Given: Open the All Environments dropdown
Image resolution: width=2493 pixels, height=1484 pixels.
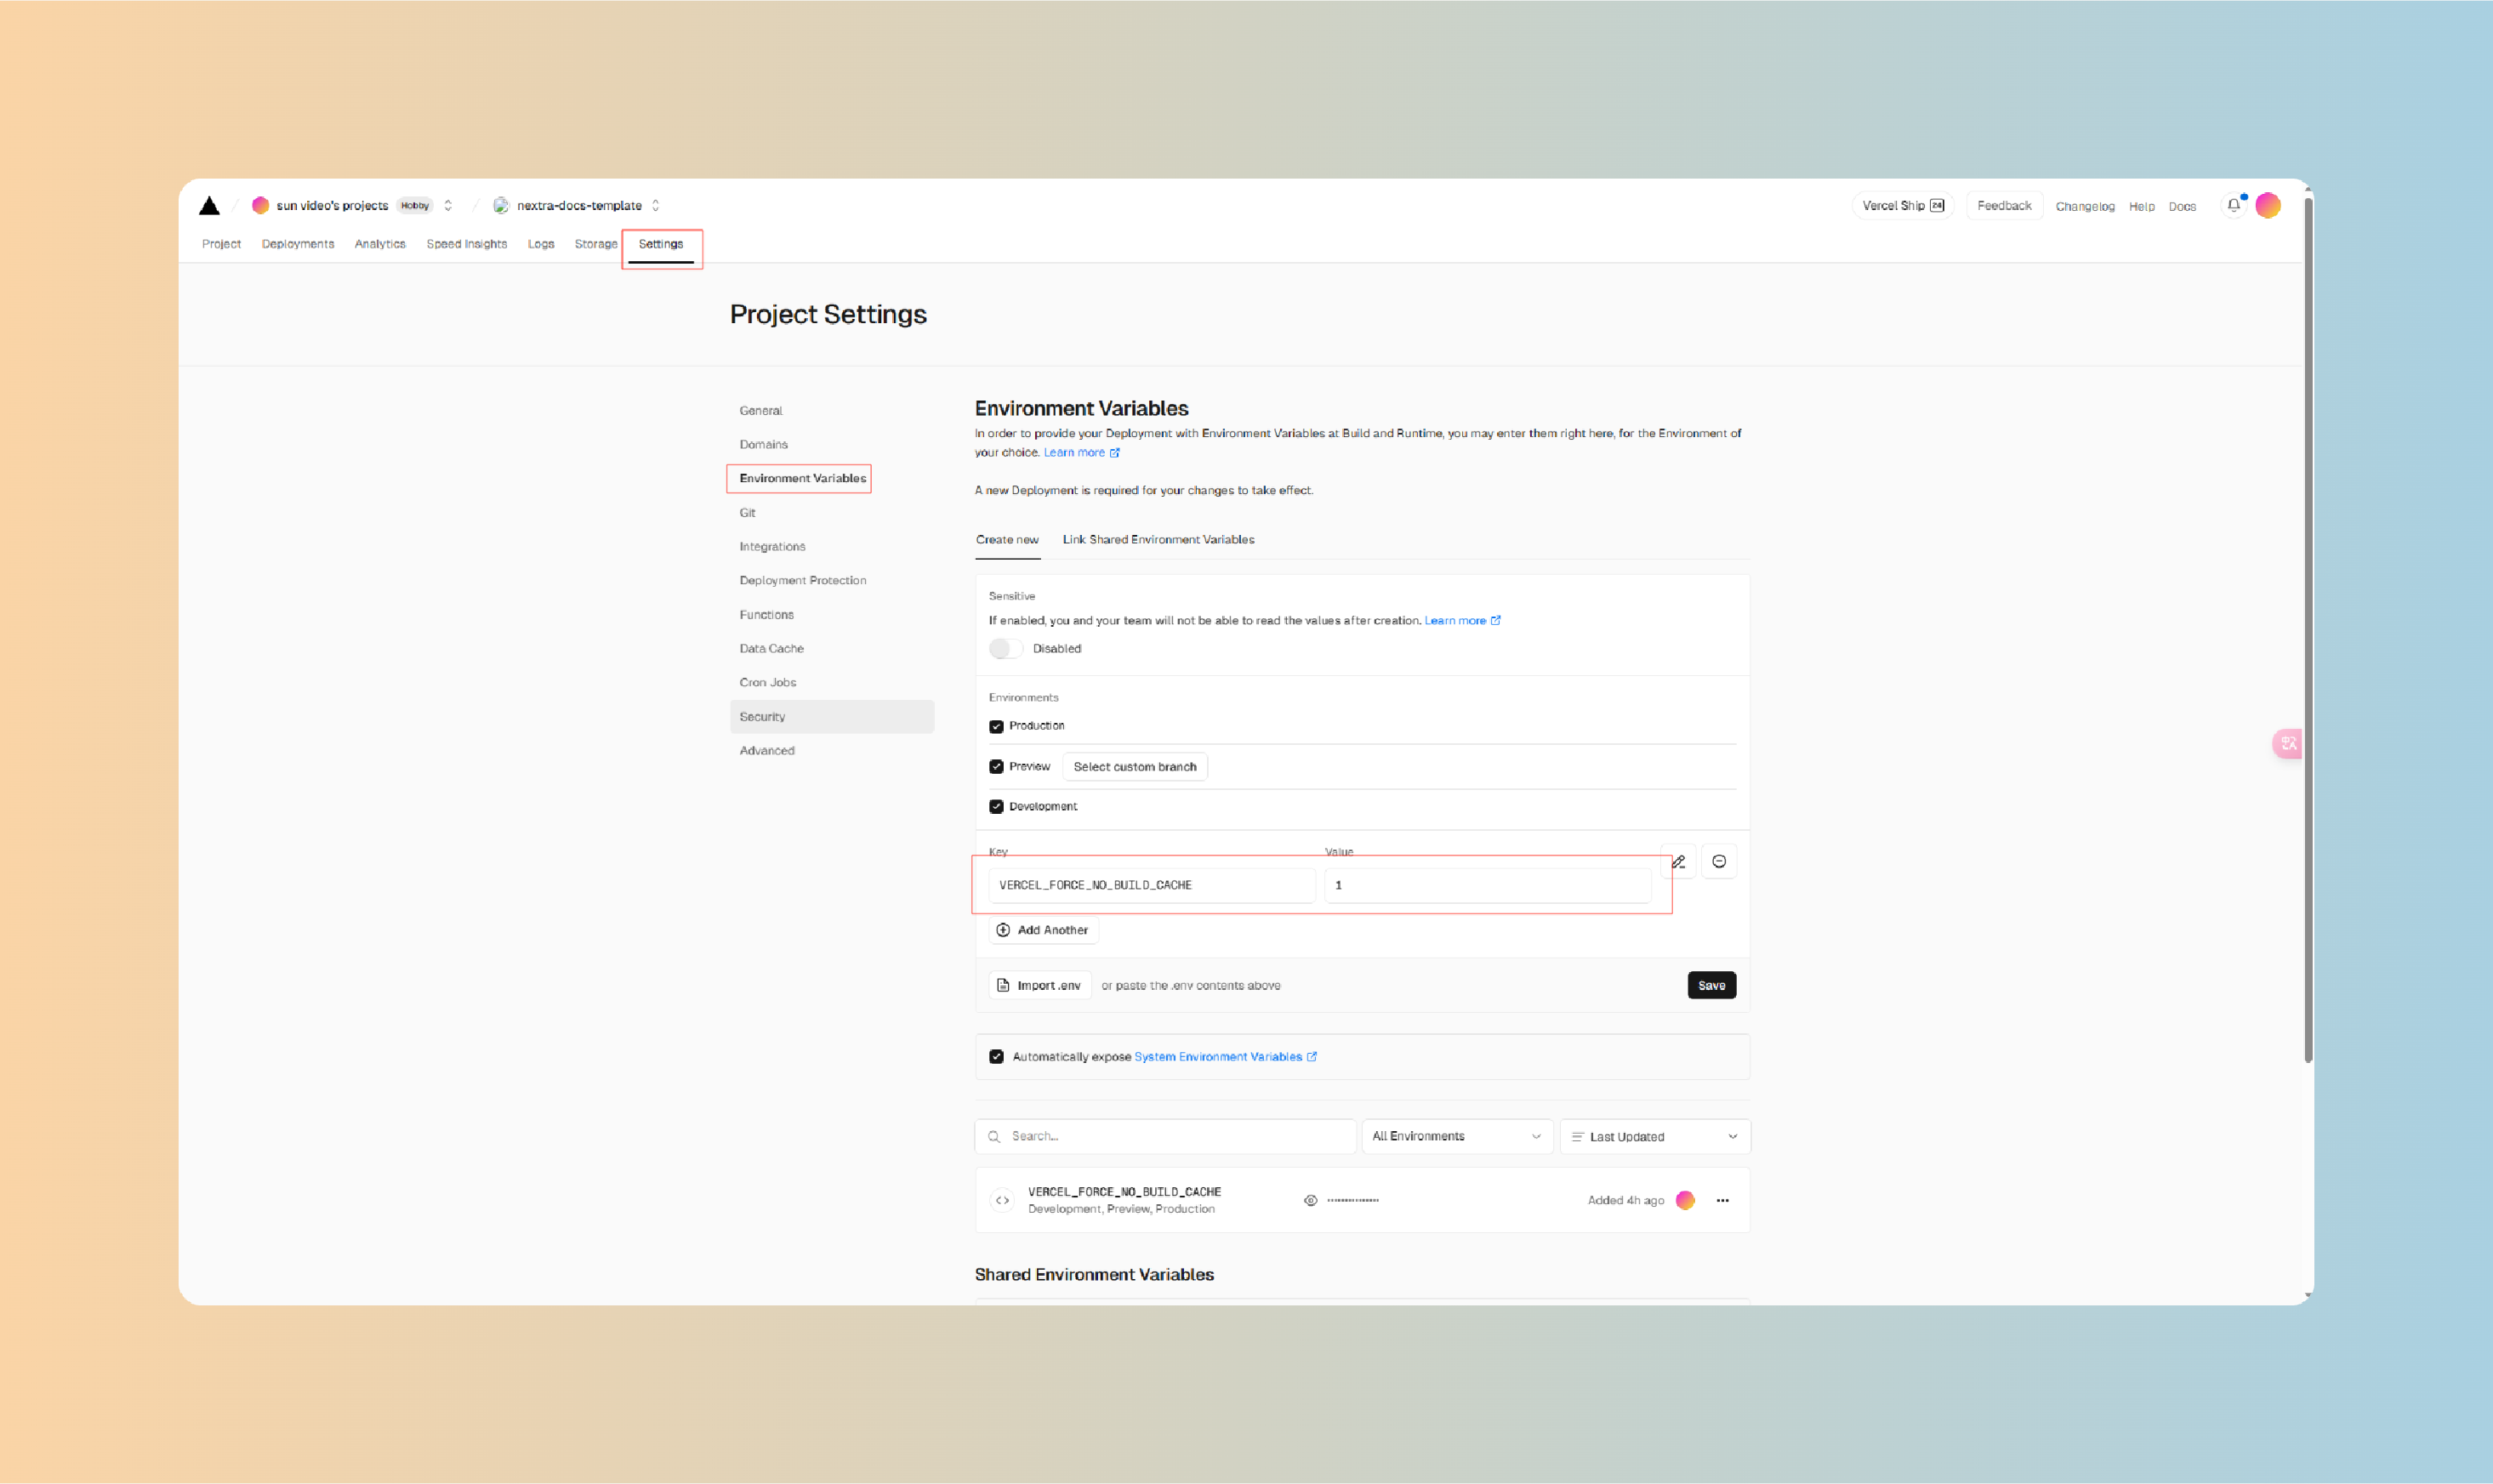Looking at the screenshot, I should pyautogui.click(x=1457, y=1137).
